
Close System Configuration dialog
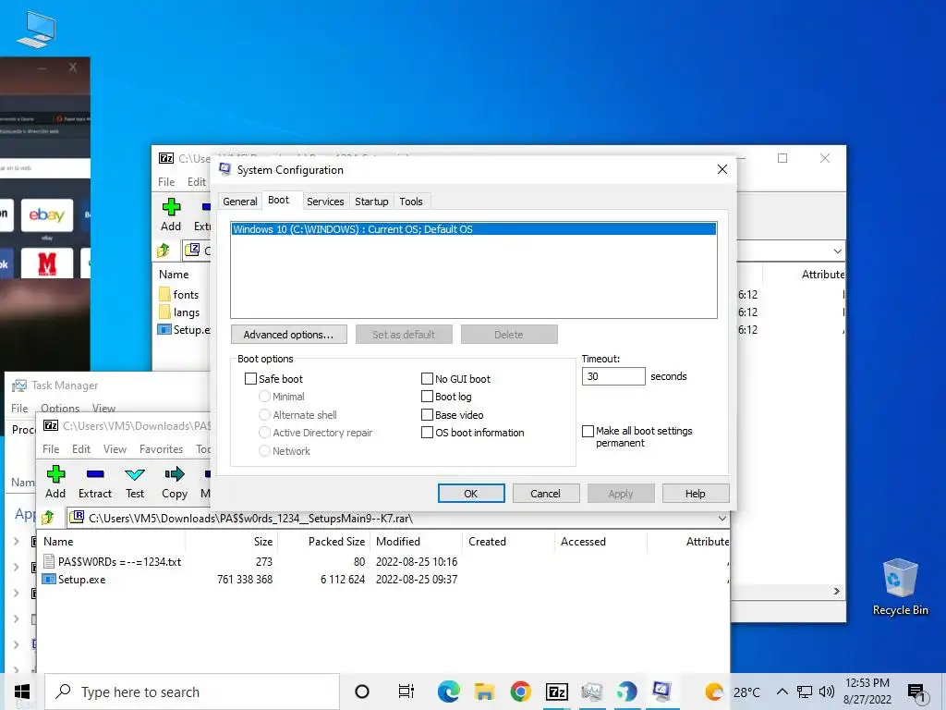click(722, 170)
